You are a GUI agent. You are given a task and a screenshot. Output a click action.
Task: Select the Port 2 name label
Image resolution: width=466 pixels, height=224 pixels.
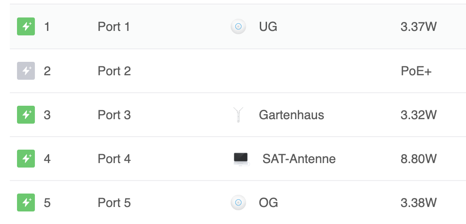click(x=114, y=71)
